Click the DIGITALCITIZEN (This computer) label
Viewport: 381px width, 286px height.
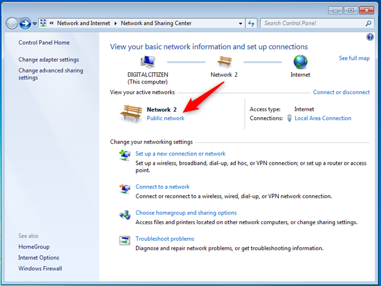(x=148, y=78)
